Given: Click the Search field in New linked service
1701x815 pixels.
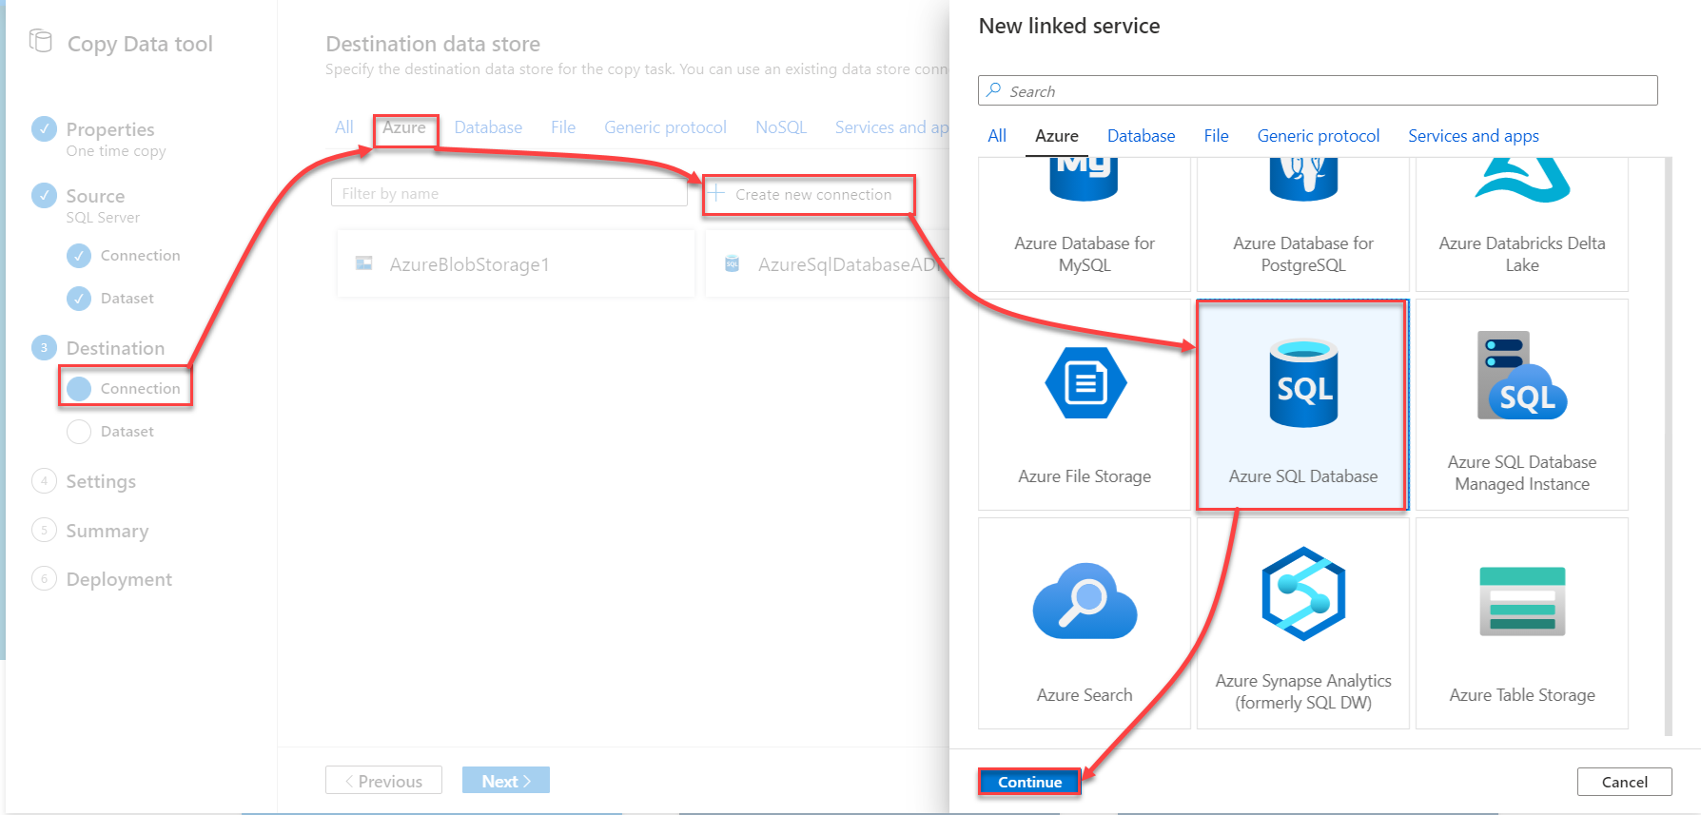Looking at the screenshot, I should (x=1318, y=91).
